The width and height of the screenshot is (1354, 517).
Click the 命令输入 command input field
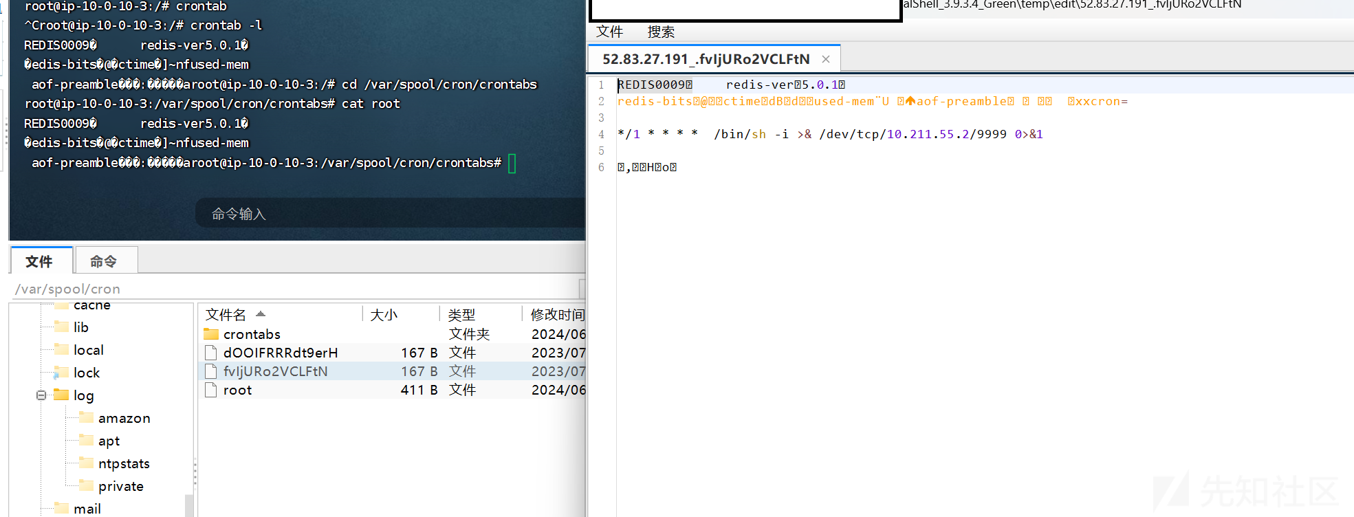click(x=390, y=214)
